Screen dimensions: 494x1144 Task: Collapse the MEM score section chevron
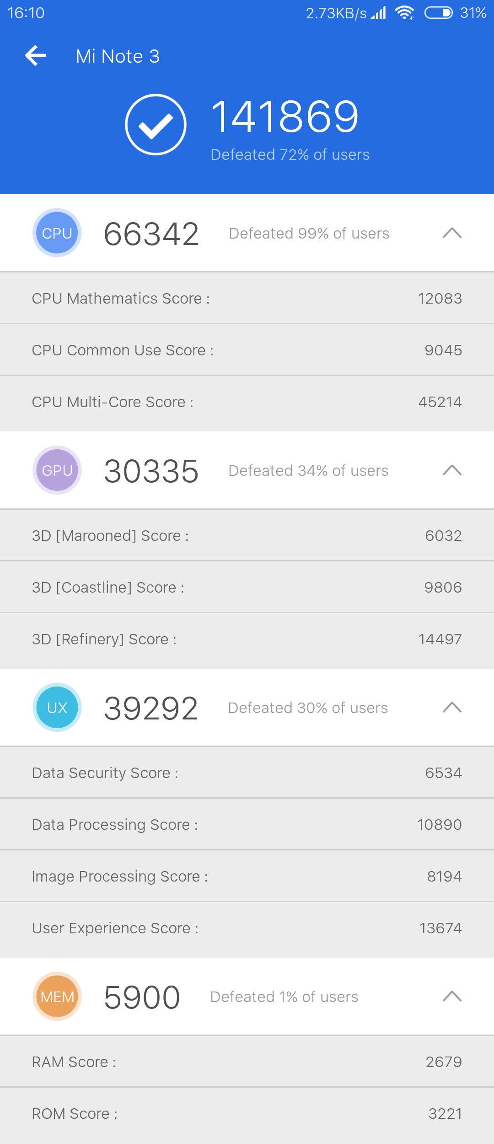452,997
